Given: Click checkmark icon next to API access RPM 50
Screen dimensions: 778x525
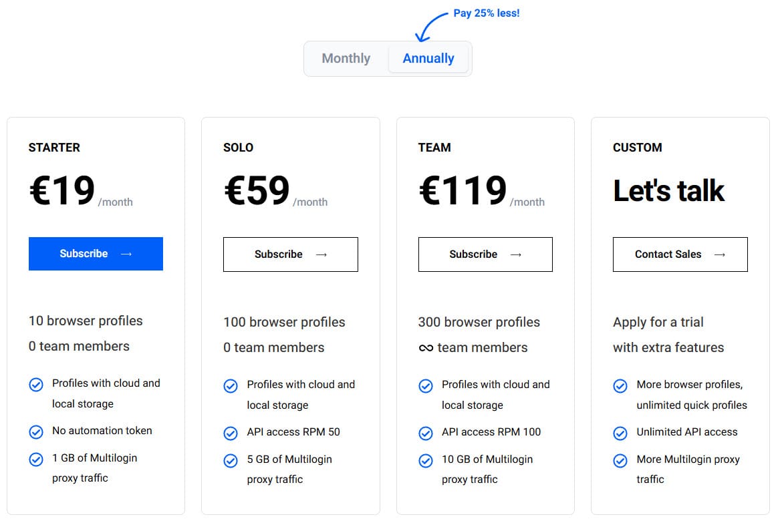Looking at the screenshot, I should point(231,433).
